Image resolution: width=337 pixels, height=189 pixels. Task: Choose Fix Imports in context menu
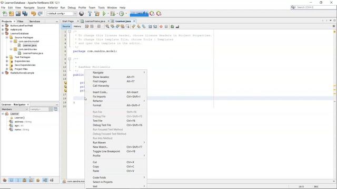116,97
